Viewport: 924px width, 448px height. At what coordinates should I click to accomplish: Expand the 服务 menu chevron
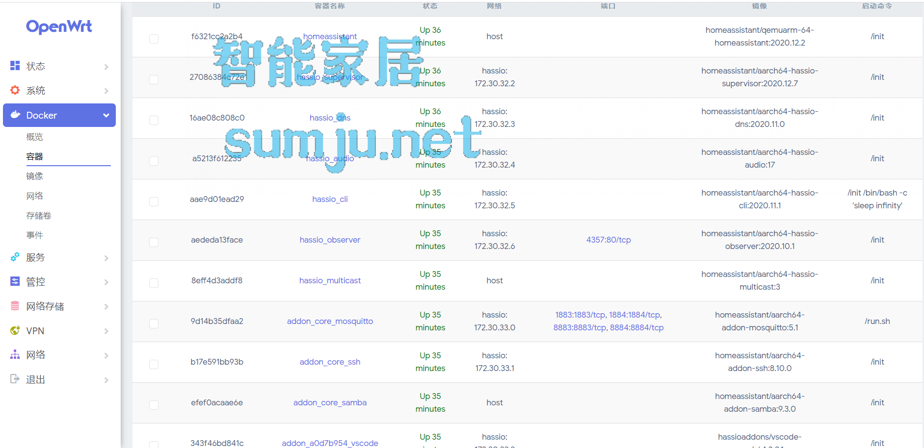point(106,258)
